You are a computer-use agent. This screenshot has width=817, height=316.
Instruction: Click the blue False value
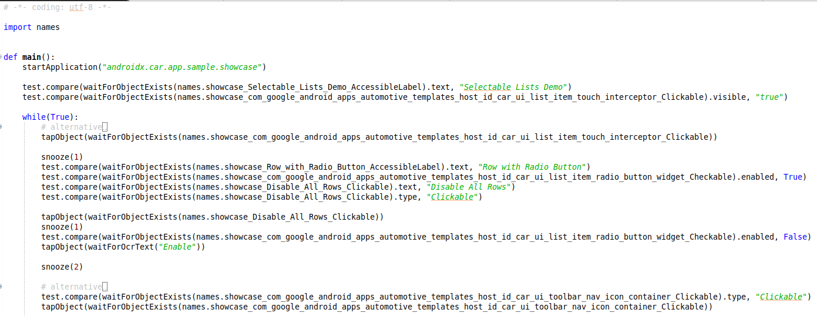tap(797, 237)
